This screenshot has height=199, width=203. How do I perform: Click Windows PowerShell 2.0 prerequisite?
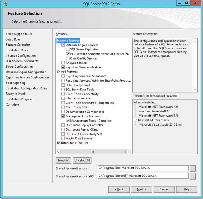pyautogui.click(x=154, y=111)
